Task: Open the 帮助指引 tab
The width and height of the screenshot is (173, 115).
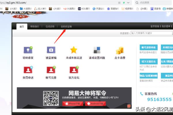Action: (35, 26)
